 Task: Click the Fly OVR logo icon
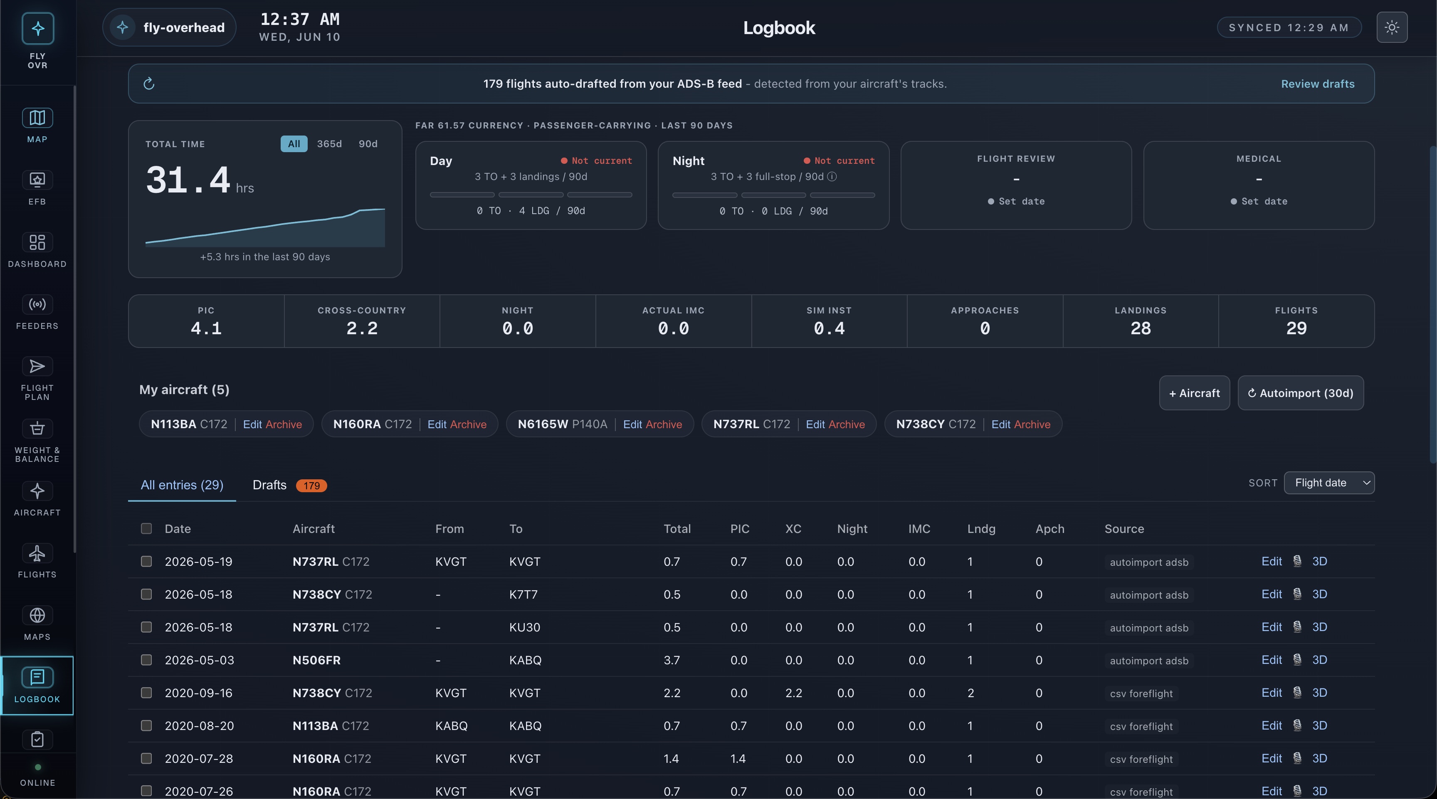click(37, 28)
